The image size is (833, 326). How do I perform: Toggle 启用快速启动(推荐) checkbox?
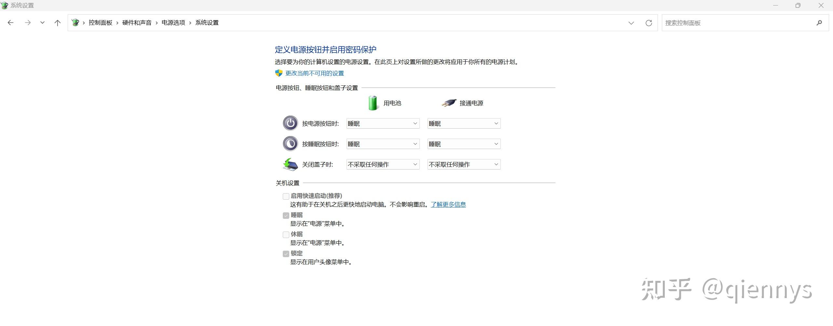point(286,196)
